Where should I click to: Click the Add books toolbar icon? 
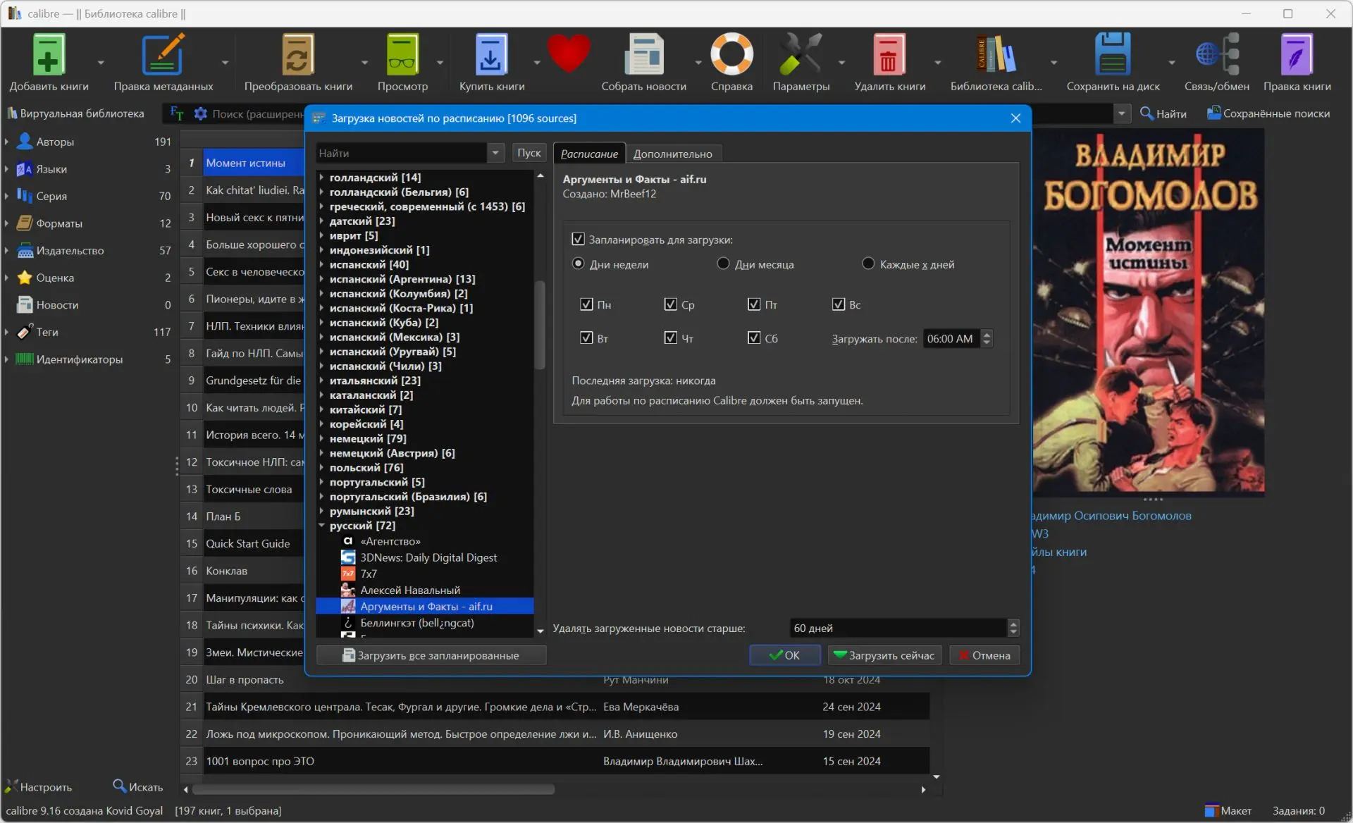[49, 55]
